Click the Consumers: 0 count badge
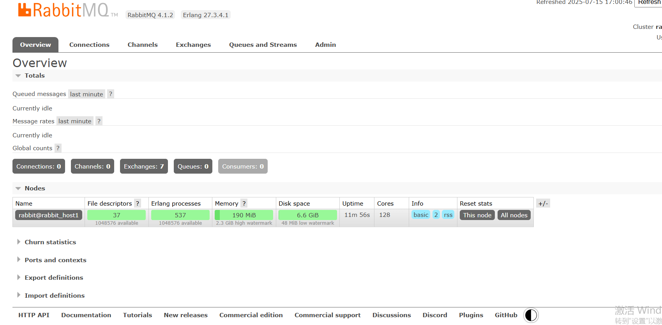This screenshot has height=325, width=662. [x=243, y=167]
